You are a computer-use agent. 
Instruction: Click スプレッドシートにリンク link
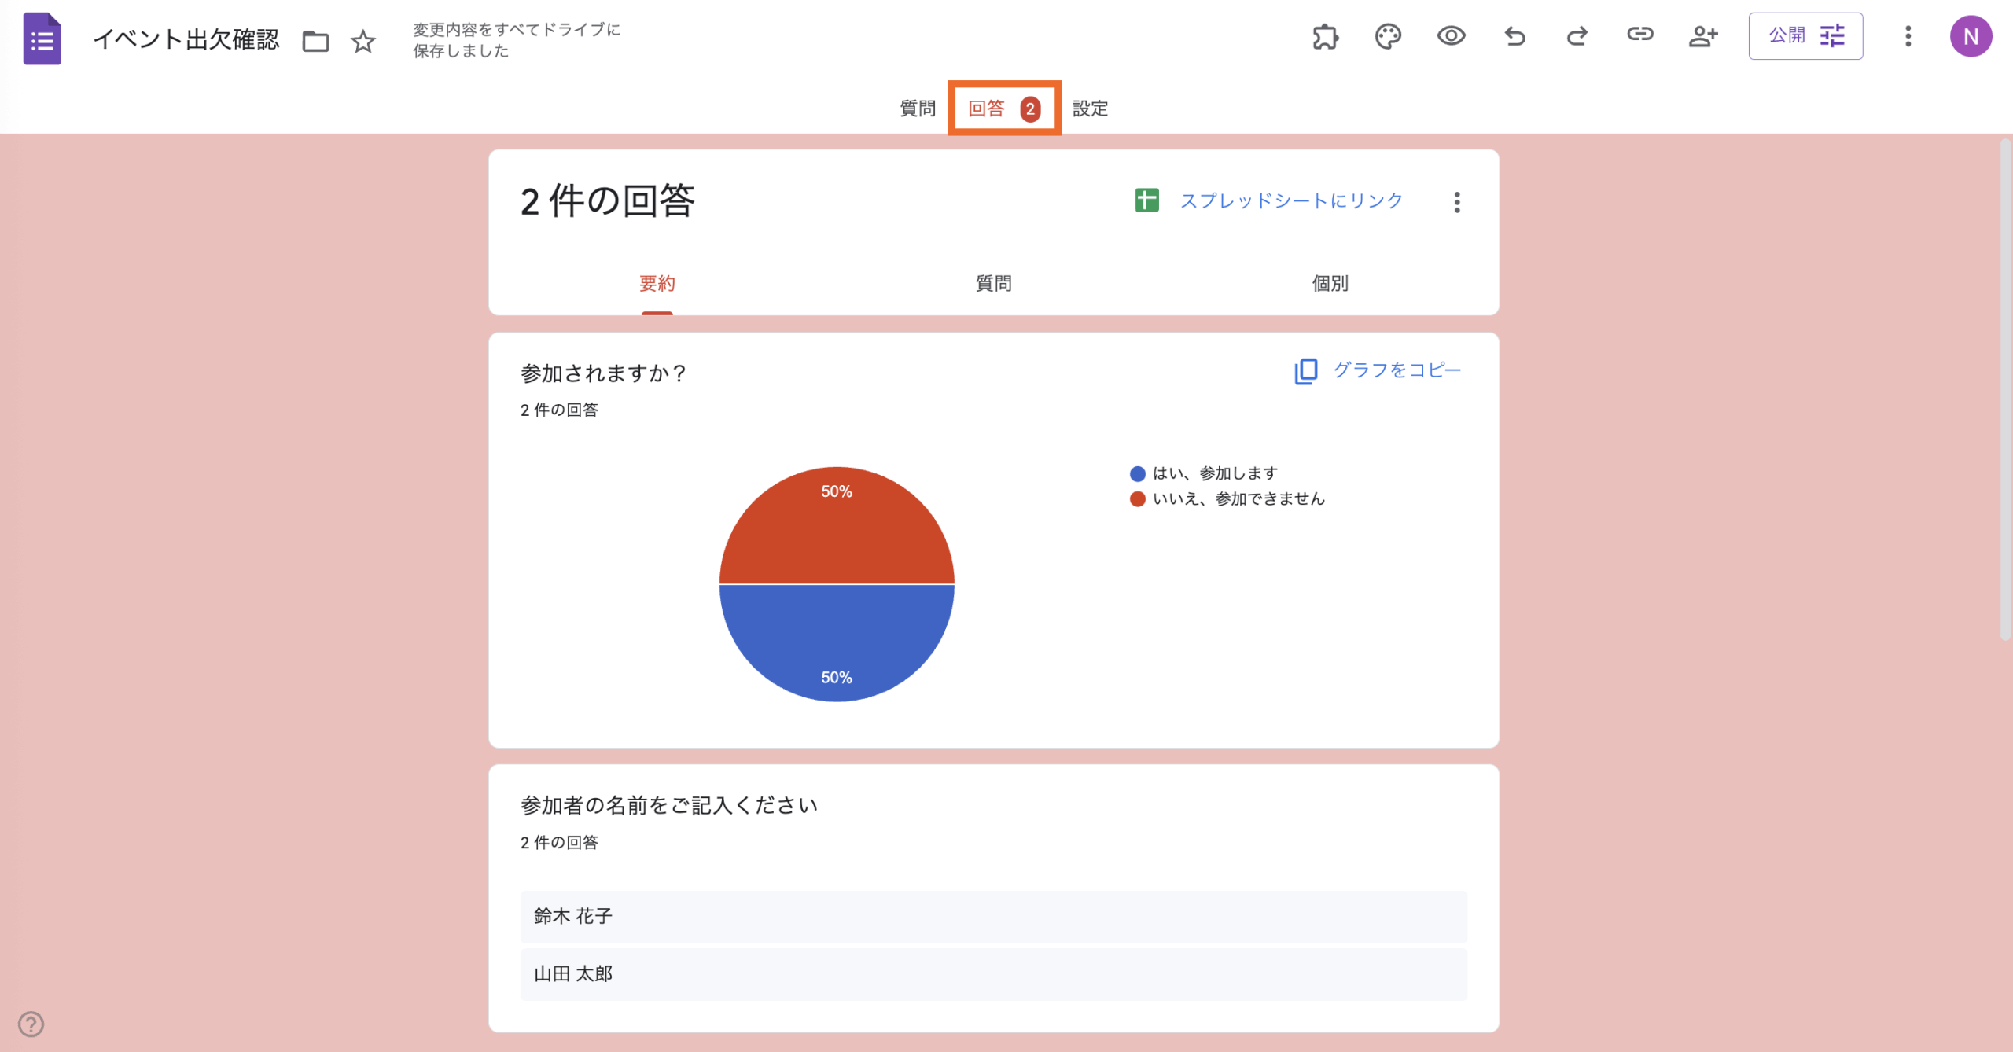(1290, 201)
